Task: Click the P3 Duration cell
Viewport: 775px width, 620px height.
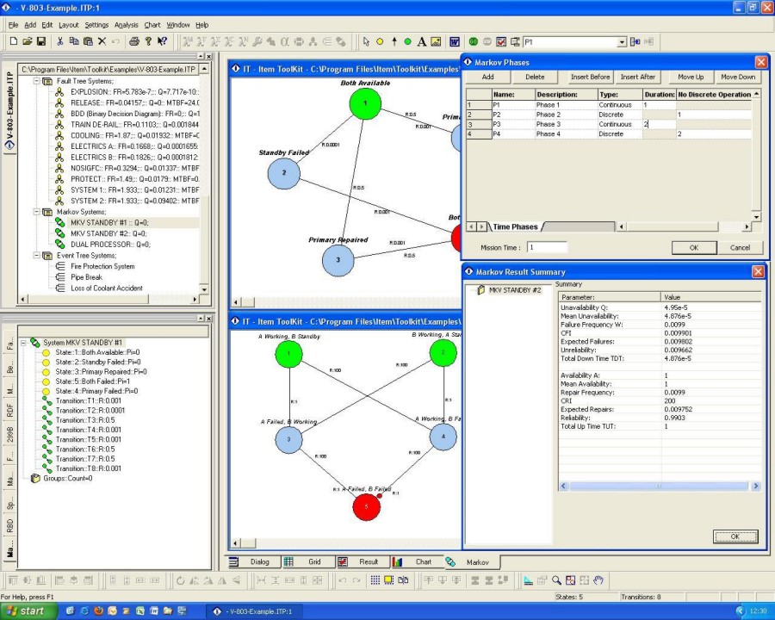Action: 659,124
